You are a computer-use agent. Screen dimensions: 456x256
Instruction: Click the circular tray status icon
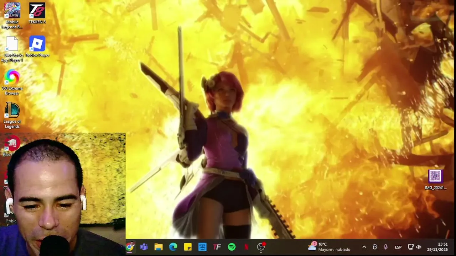tap(374, 247)
